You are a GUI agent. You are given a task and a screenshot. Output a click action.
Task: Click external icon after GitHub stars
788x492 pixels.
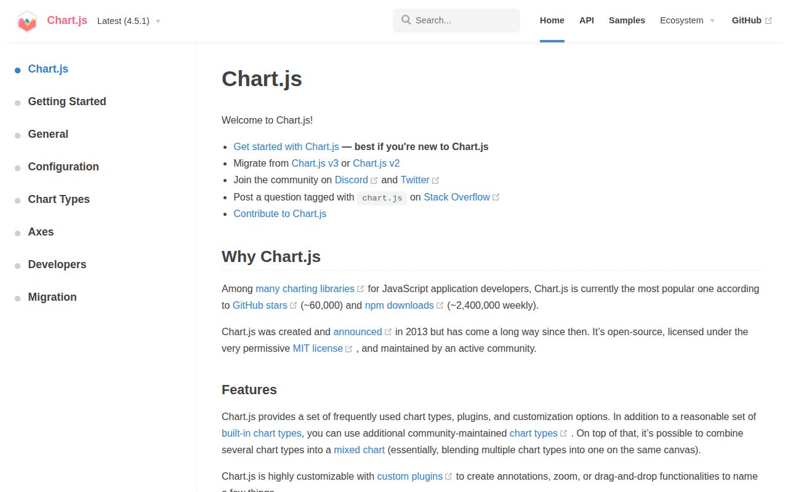(294, 306)
